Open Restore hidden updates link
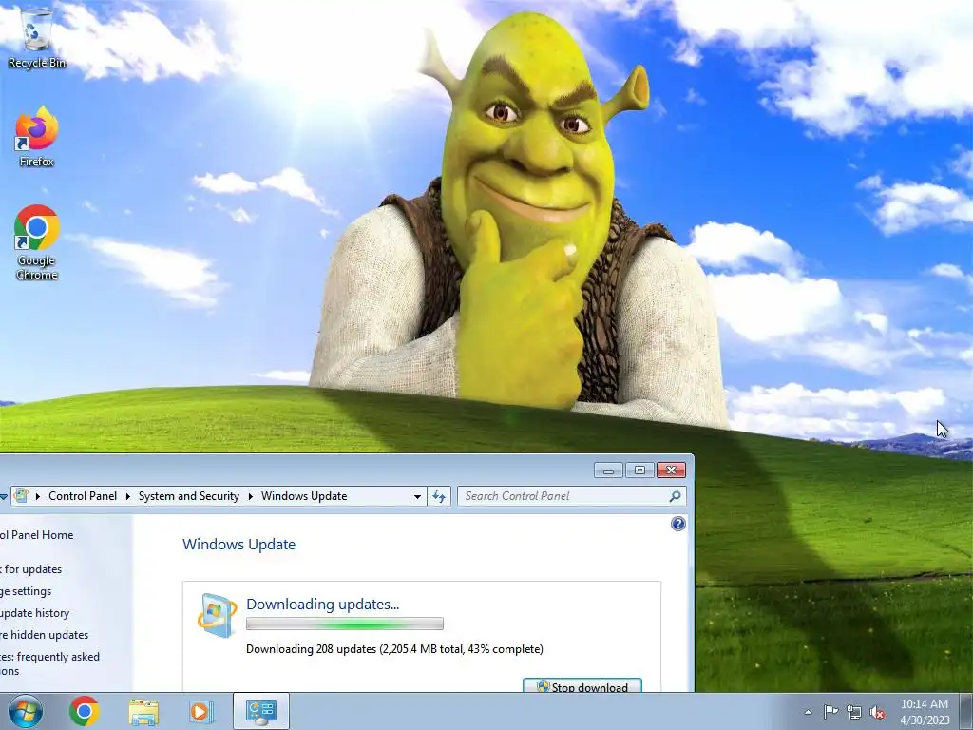This screenshot has height=730, width=973. tap(44, 634)
